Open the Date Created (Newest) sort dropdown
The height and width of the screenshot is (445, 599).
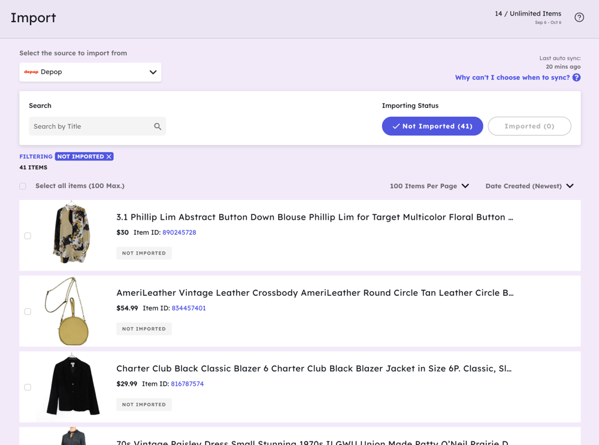tap(530, 186)
